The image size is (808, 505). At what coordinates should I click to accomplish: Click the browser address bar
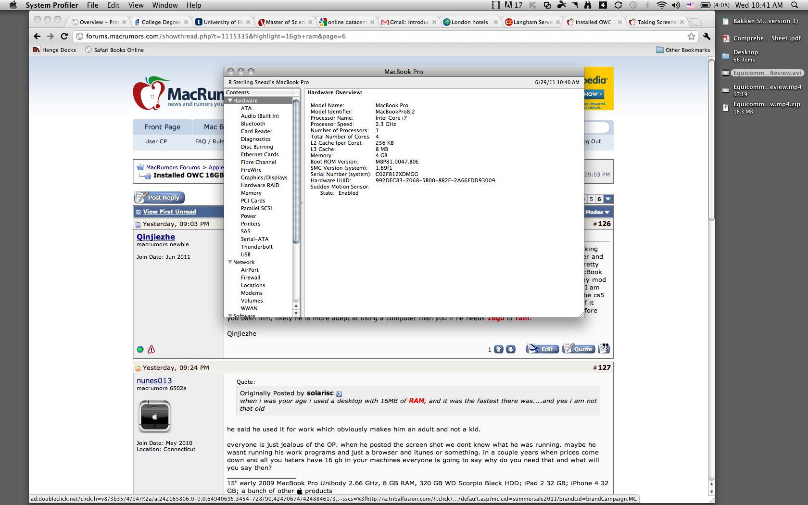click(385, 36)
